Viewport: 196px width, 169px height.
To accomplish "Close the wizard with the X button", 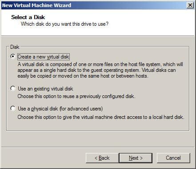I will click(190, 5).
